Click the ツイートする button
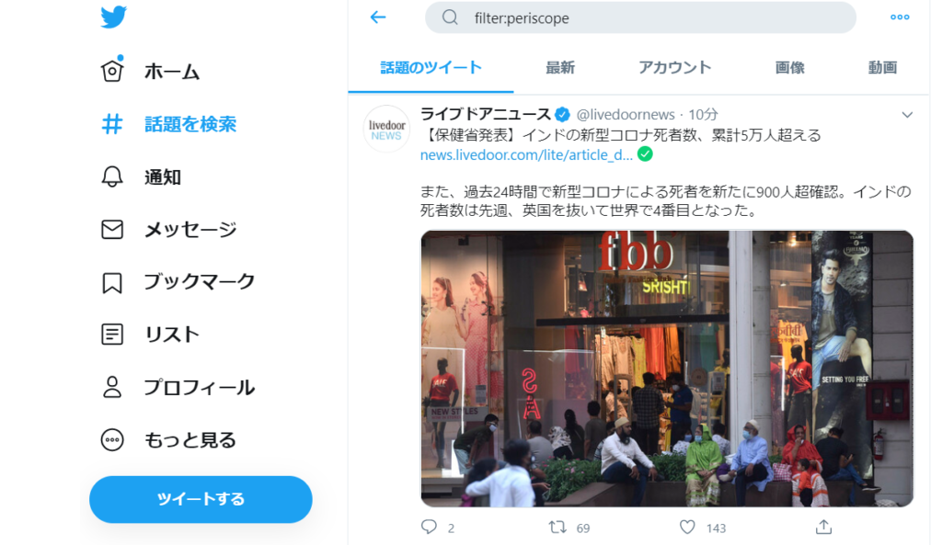Image resolution: width=942 pixels, height=545 pixels. coord(201,499)
